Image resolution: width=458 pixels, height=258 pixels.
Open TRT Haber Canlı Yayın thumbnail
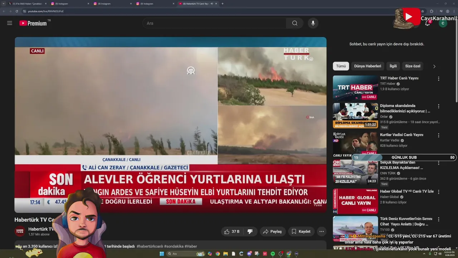click(x=355, y=88)
